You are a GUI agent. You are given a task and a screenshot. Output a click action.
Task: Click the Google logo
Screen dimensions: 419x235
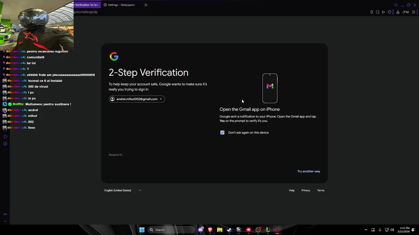114,56
